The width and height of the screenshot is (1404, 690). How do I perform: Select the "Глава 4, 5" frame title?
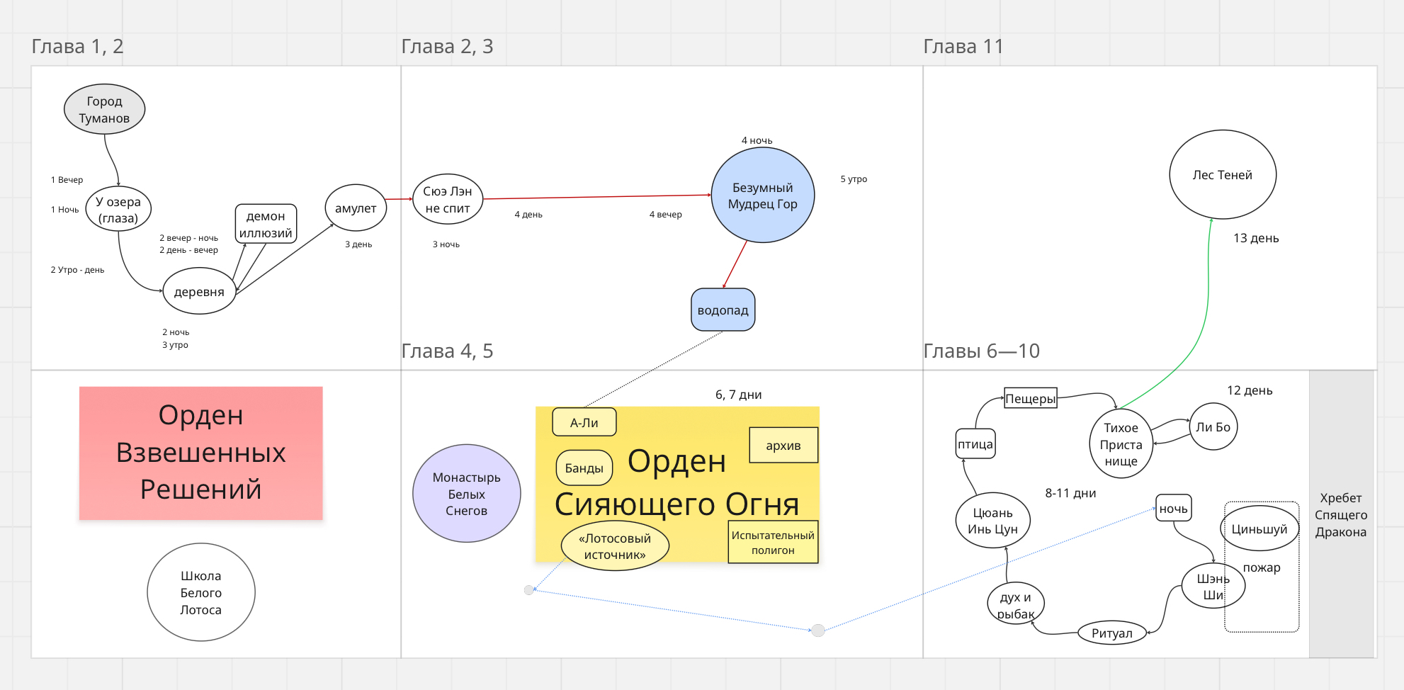coord(447,351)
